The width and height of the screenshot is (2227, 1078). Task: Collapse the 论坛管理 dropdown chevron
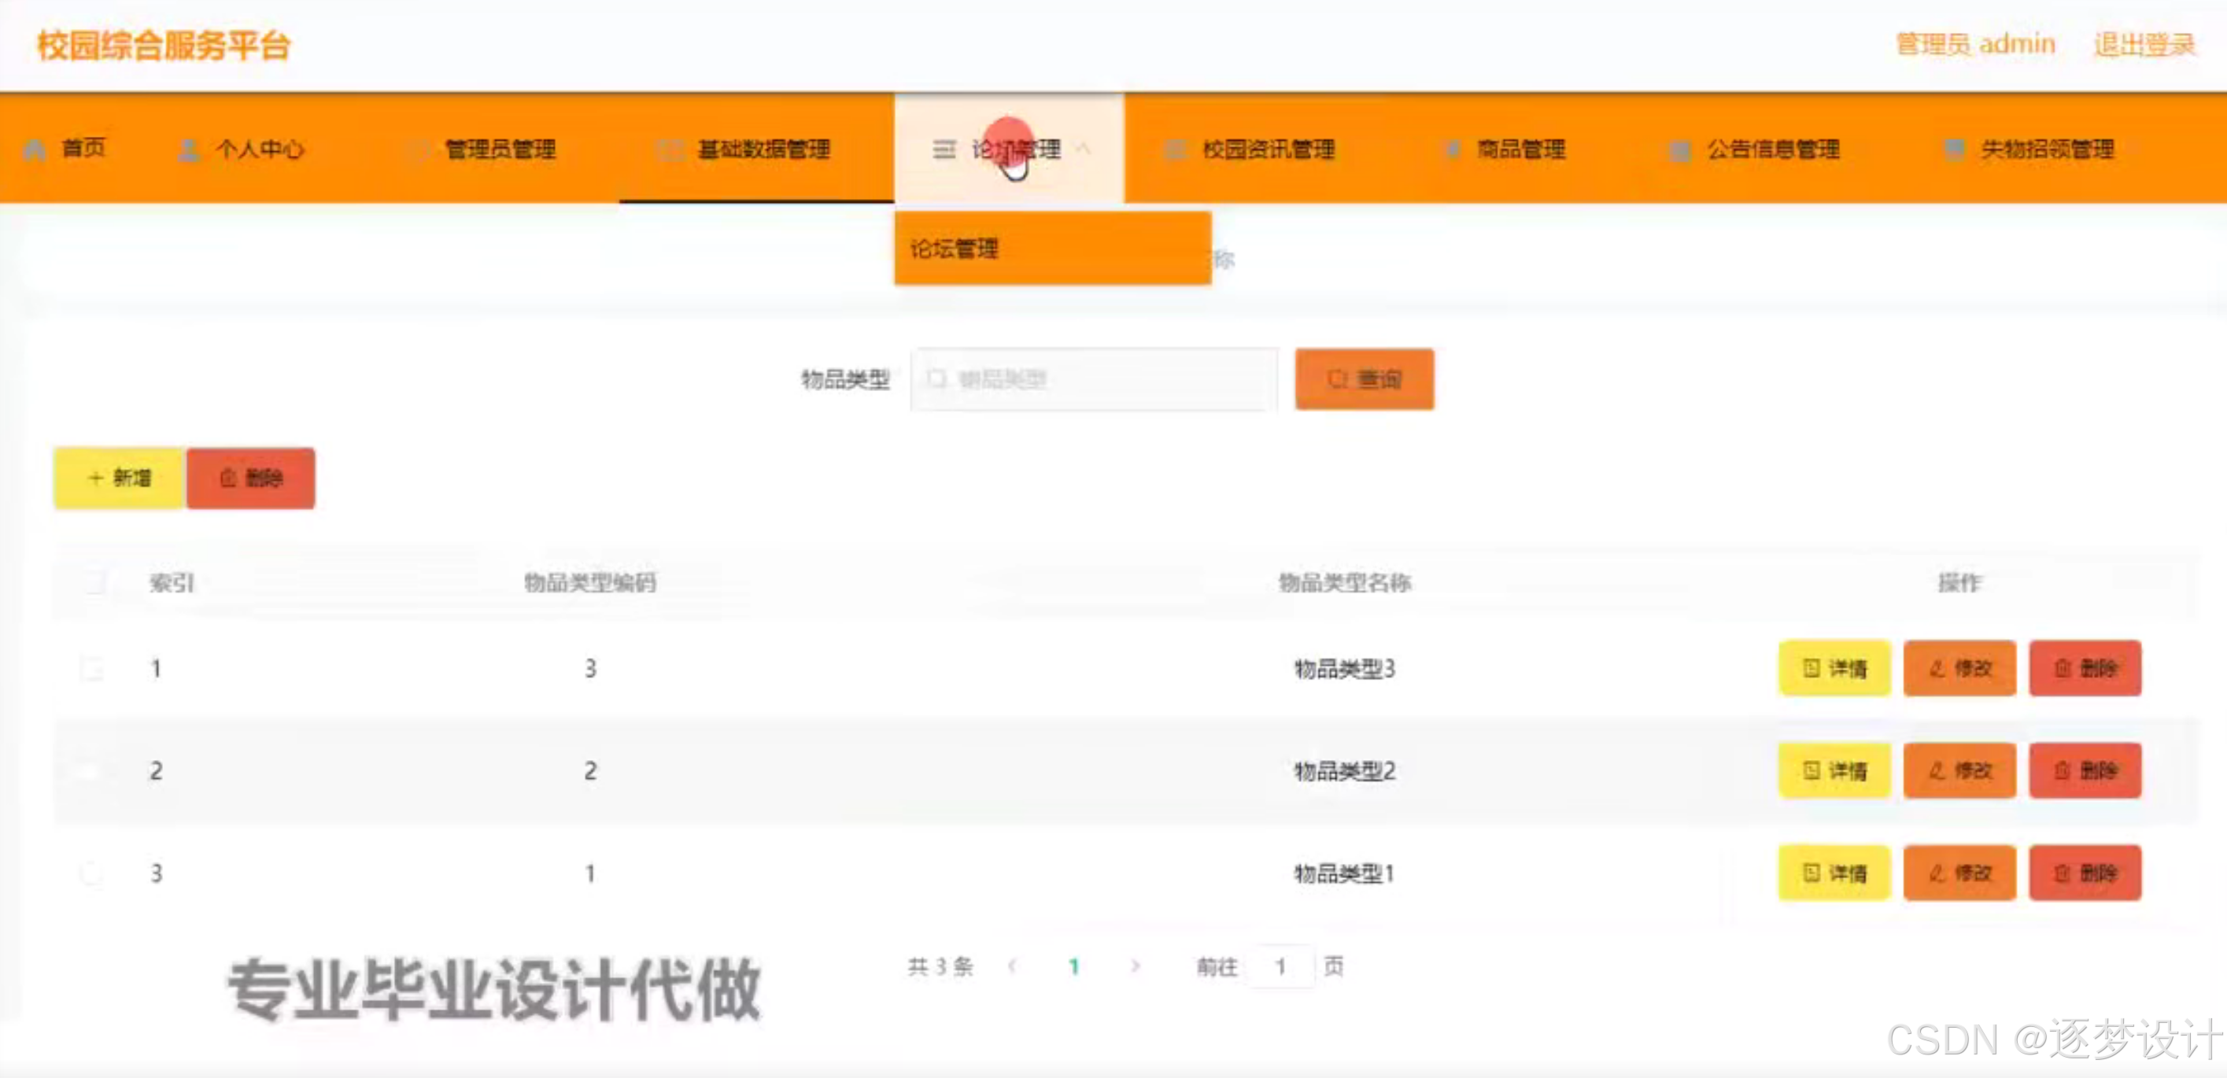[x=1088, y=149]
